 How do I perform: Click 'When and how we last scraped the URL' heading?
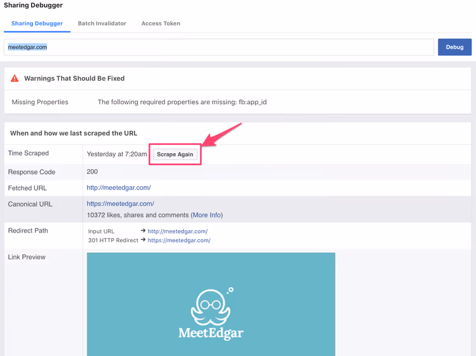74,133
